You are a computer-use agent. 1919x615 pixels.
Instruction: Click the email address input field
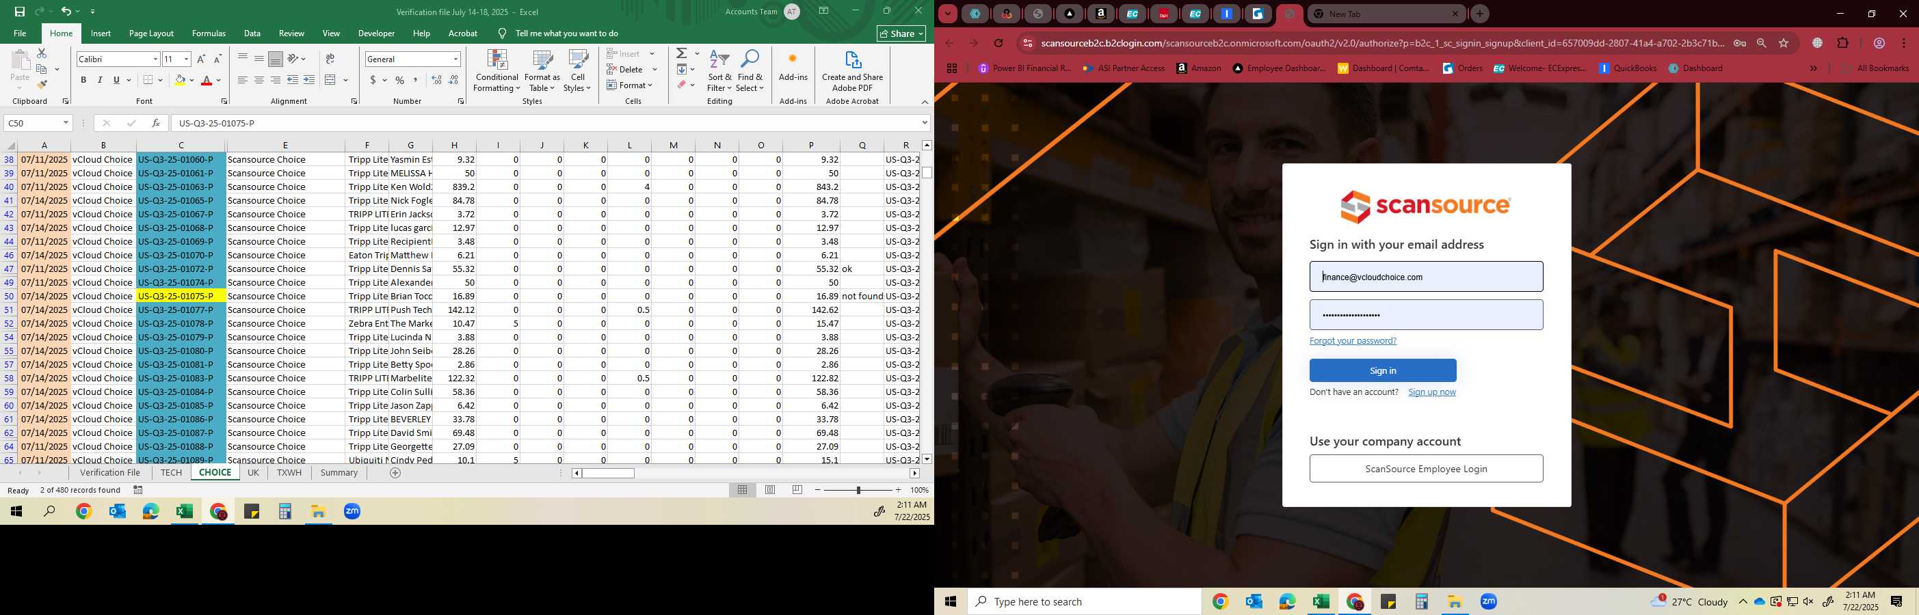click(1426, 277)
